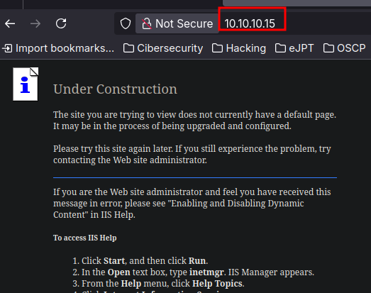Open the Hacking bookmarks folder

239,48
